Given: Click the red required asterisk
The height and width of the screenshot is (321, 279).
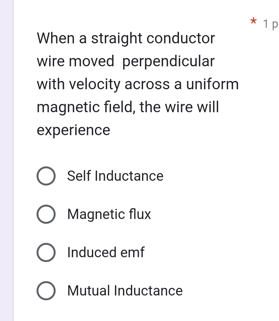Looking at the screenshot, I should click(x=253, y=21).
